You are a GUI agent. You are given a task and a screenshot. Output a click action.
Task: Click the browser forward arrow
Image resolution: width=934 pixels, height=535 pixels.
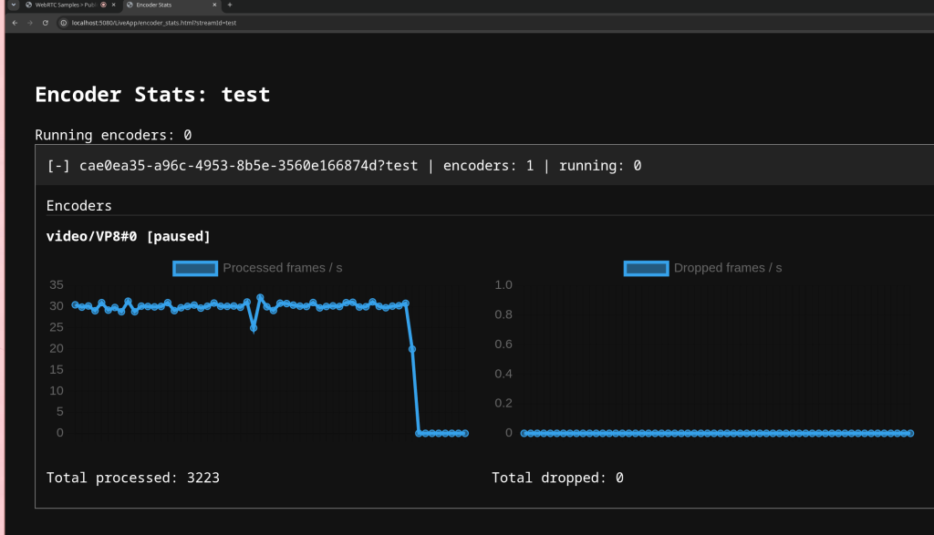(x=30, y=23)
